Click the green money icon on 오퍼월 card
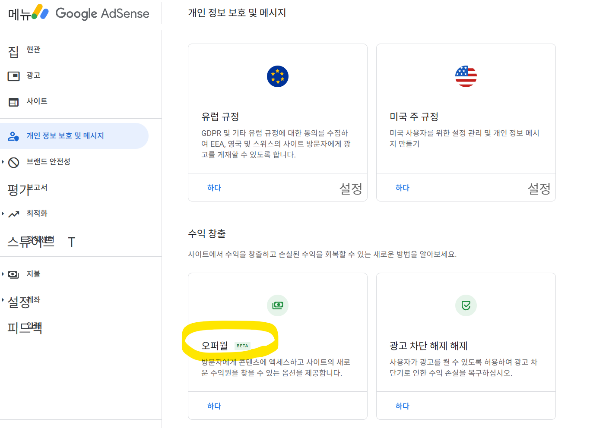 [x=277, y=305]
